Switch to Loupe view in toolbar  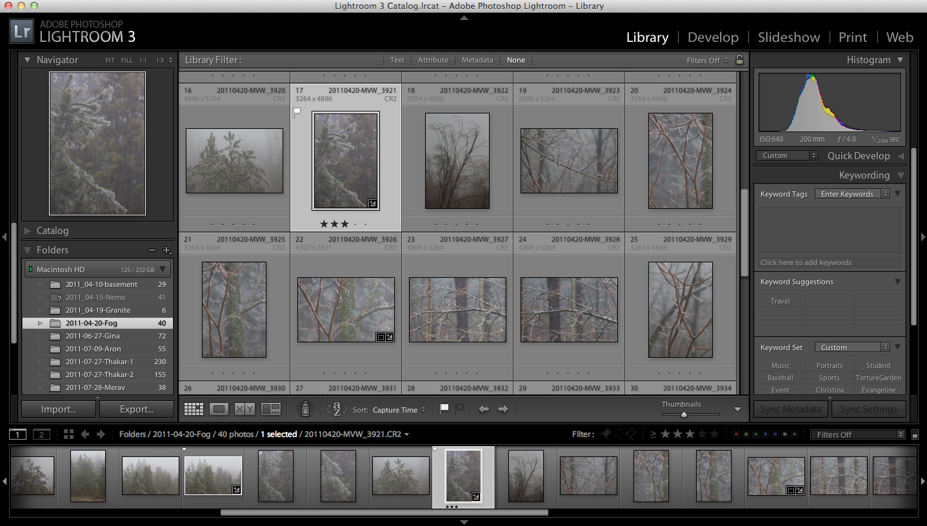click(x=219, y=409)
